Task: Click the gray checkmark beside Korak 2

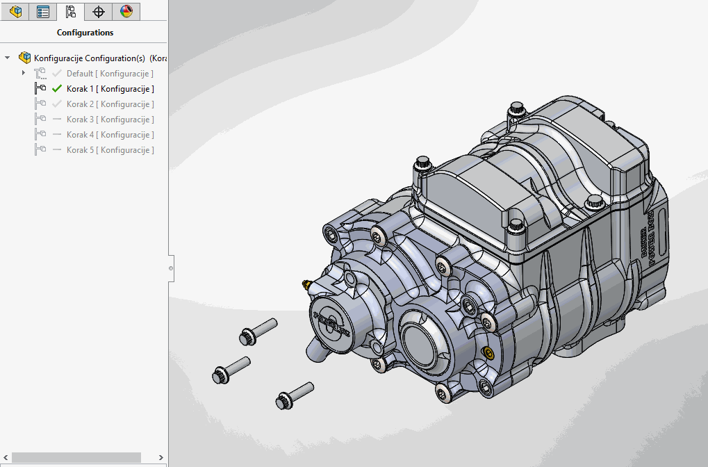Action: tap(57, 104)
